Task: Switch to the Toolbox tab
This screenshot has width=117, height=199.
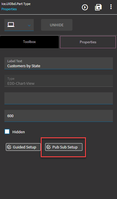Action: click(x=29, y=42)
